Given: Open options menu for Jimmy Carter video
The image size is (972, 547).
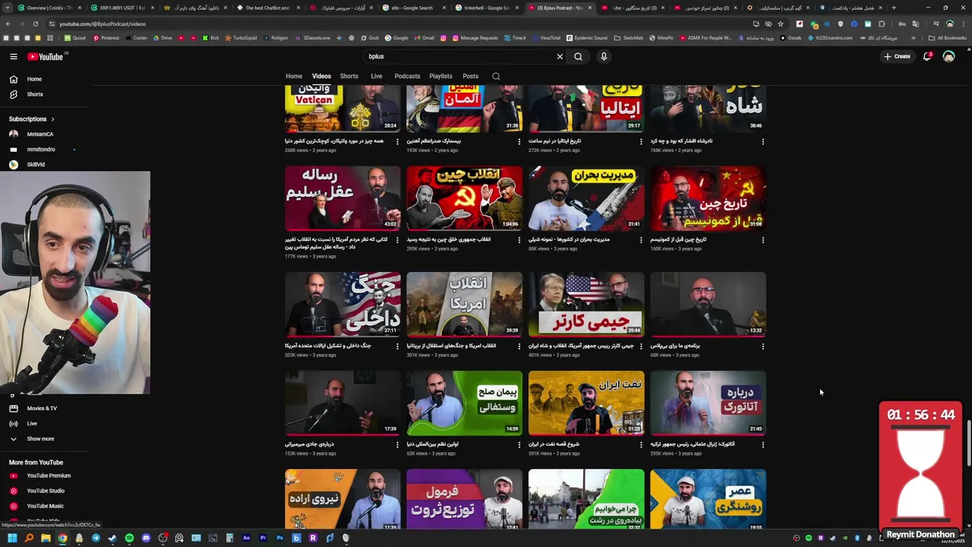Looking at the screenshot, I should [641, 346].
